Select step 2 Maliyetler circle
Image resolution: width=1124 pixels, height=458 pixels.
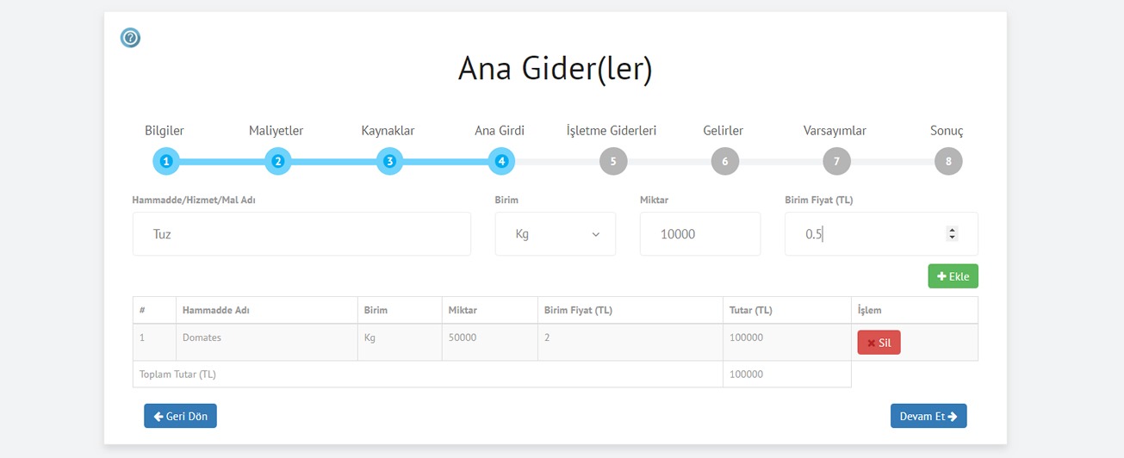tap(277, 161)
